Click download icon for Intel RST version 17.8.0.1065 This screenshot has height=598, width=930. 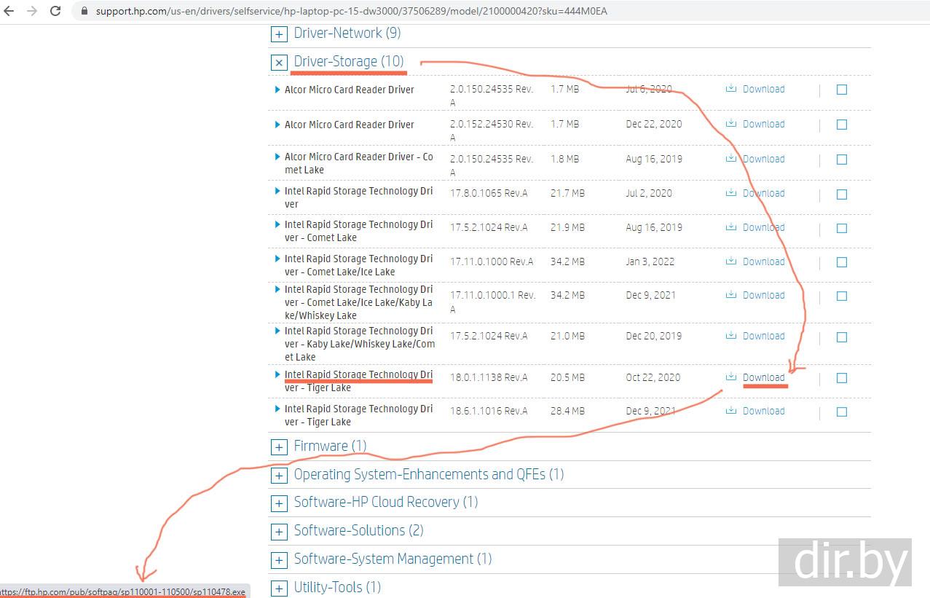tap(731, 193)
